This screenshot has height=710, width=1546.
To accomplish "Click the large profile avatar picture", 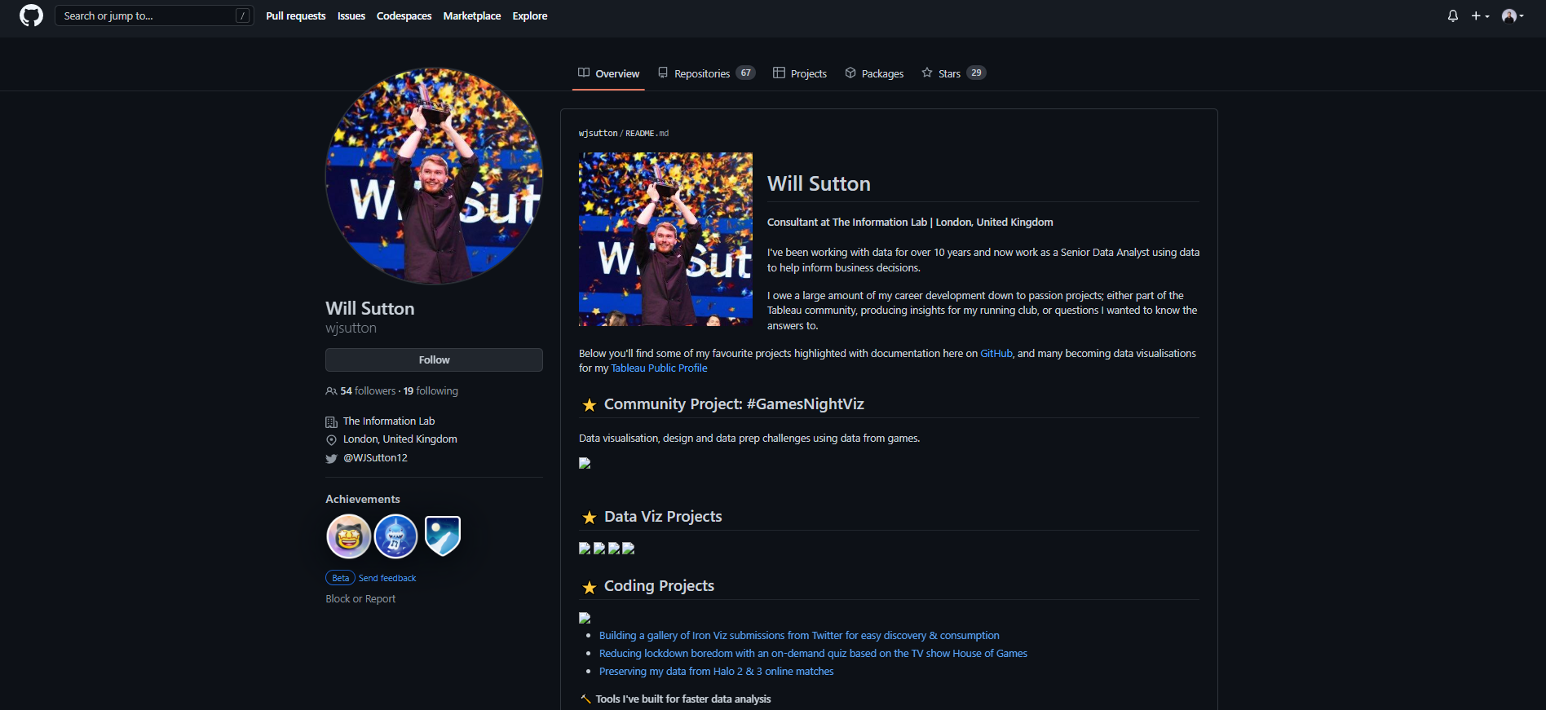I will tap(434, 176).
